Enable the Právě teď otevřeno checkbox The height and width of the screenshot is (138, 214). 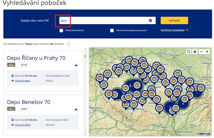coord(61,30)
